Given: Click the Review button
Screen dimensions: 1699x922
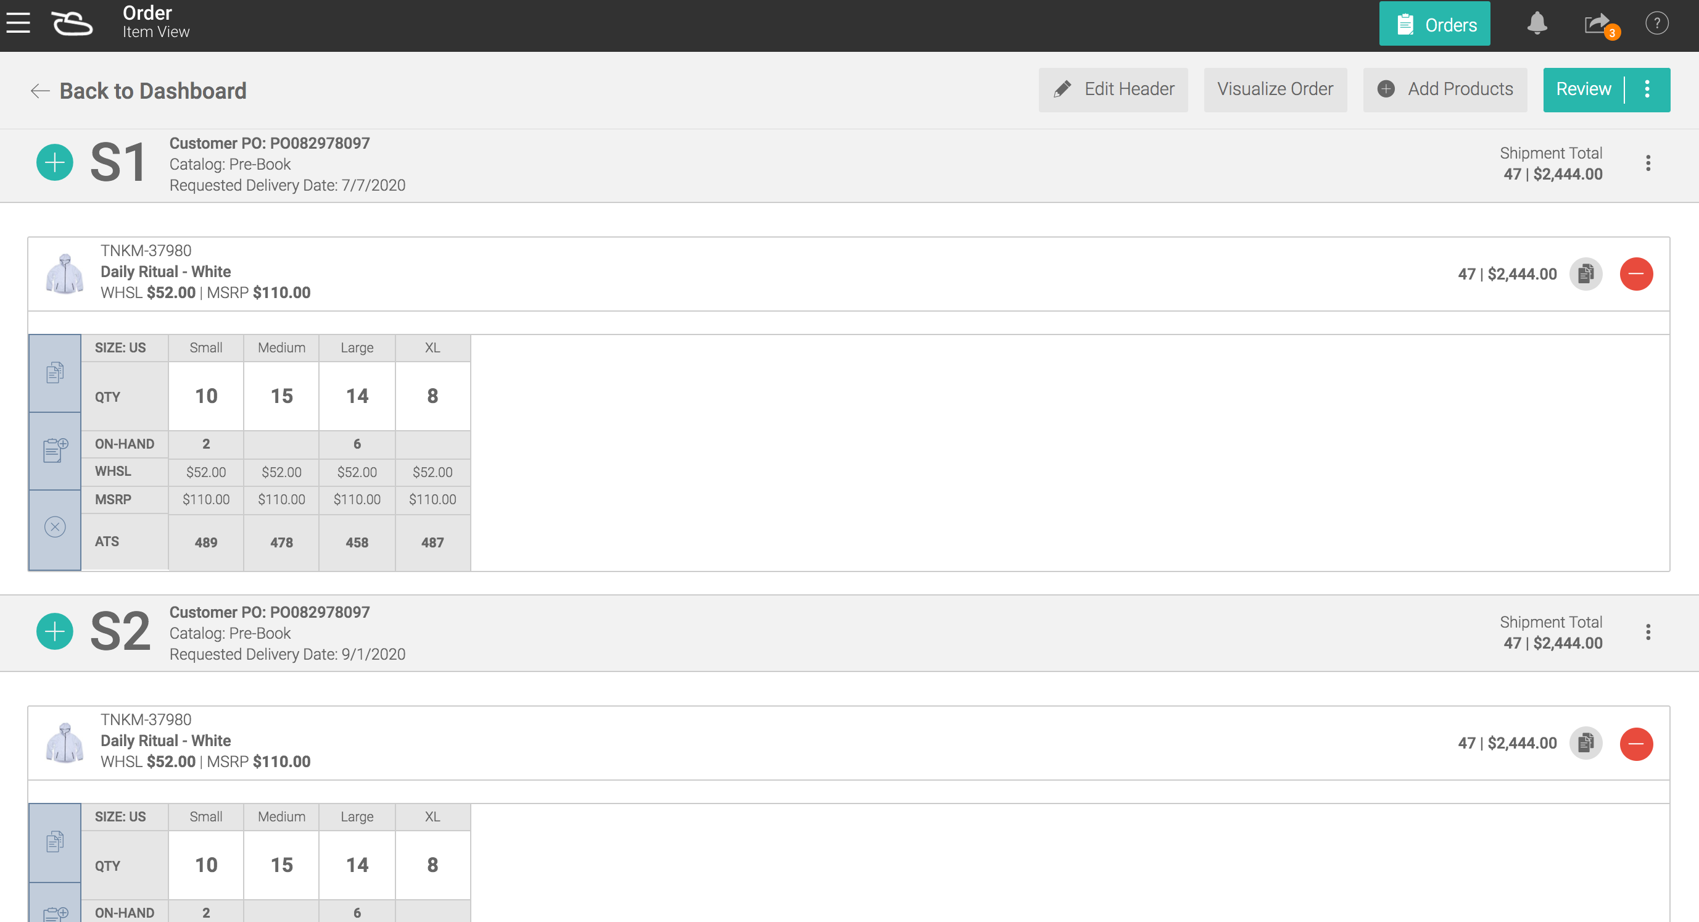Looking at the screenshot, I should [1583, 89].
